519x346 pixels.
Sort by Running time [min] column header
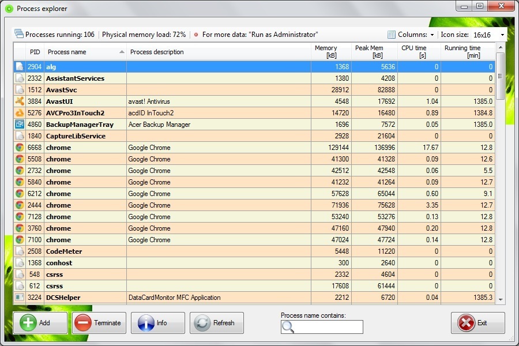(468, 52)
